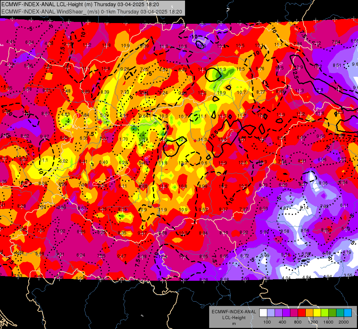Click the grid point value 4.56

click(x=266, y=279)
